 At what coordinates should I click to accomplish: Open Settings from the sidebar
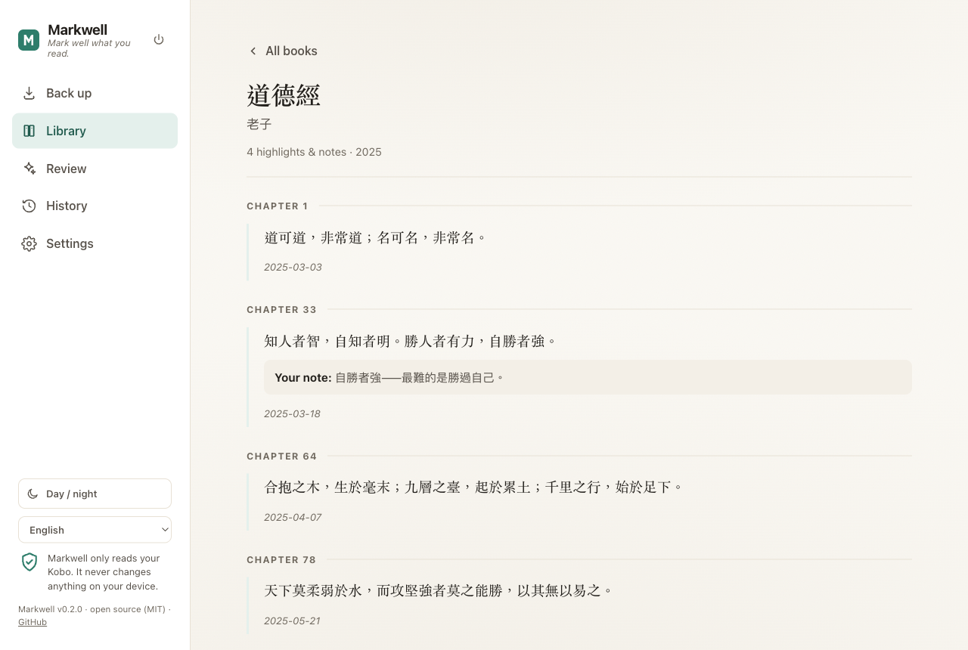[95, 243]
